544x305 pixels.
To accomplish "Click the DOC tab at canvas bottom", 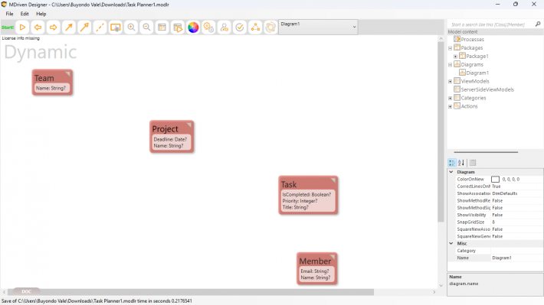I will [26, 291].
